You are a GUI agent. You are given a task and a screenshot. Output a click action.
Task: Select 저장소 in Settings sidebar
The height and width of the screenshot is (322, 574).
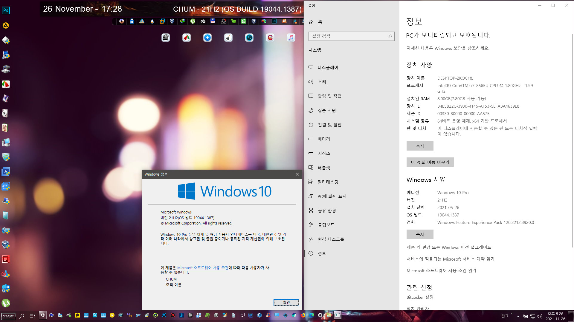tap(352, 153)
